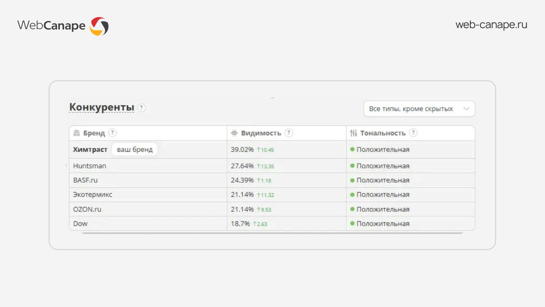Click the ваш бренд label badge
The image size is (545, 307).
pyautogui.click(x=135, y=149)
